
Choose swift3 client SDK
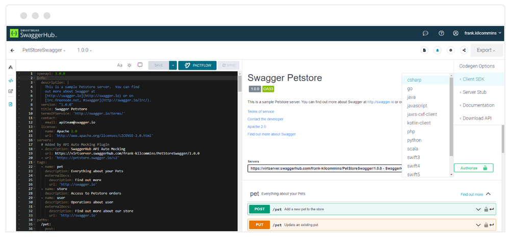pos(425,157)
